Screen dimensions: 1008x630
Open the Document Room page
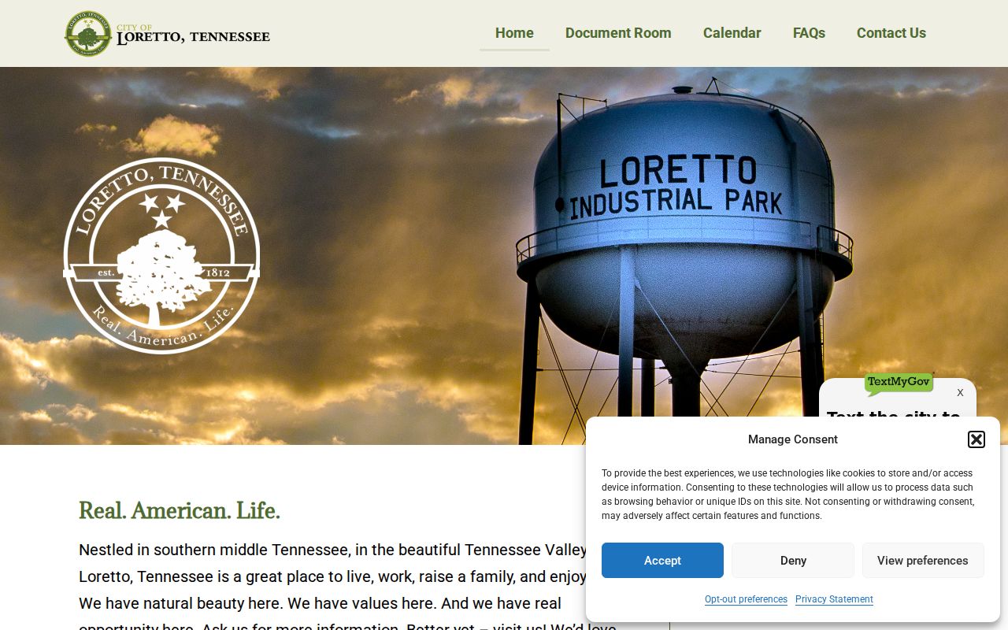click(618, 33)
